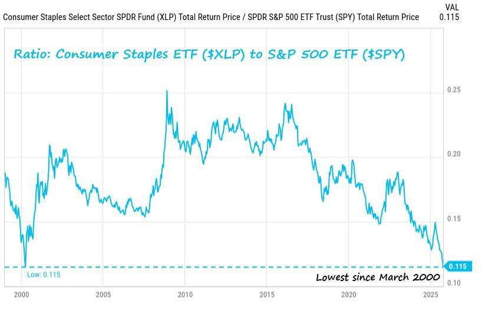Select the 2000 x-axis year label

21,294
